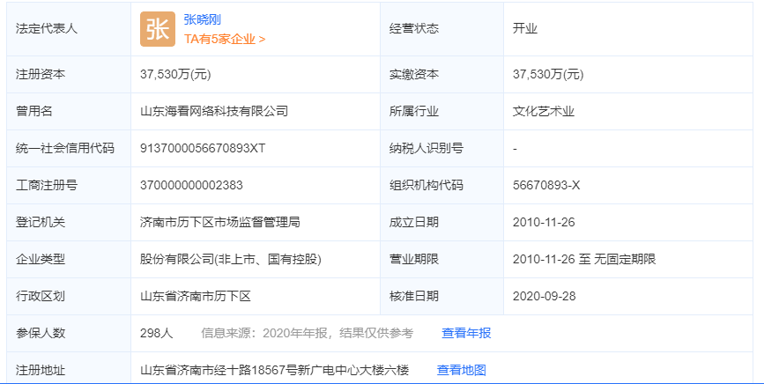Select founding date 2010-11-26 beside 成立日期
Viewport: 764px width, 384px height.
(x=544, y=222)
